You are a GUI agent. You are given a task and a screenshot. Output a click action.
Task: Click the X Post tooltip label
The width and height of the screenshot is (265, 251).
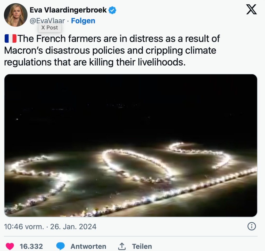pyautogui.click(x=50, y=28)
